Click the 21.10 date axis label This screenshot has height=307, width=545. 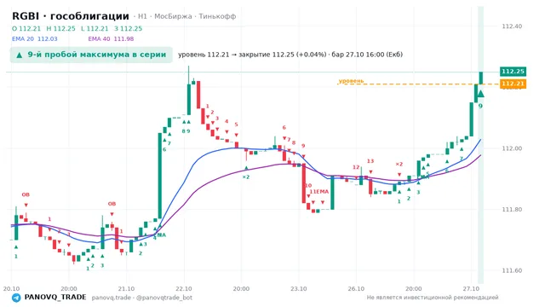tap(126, 288)
